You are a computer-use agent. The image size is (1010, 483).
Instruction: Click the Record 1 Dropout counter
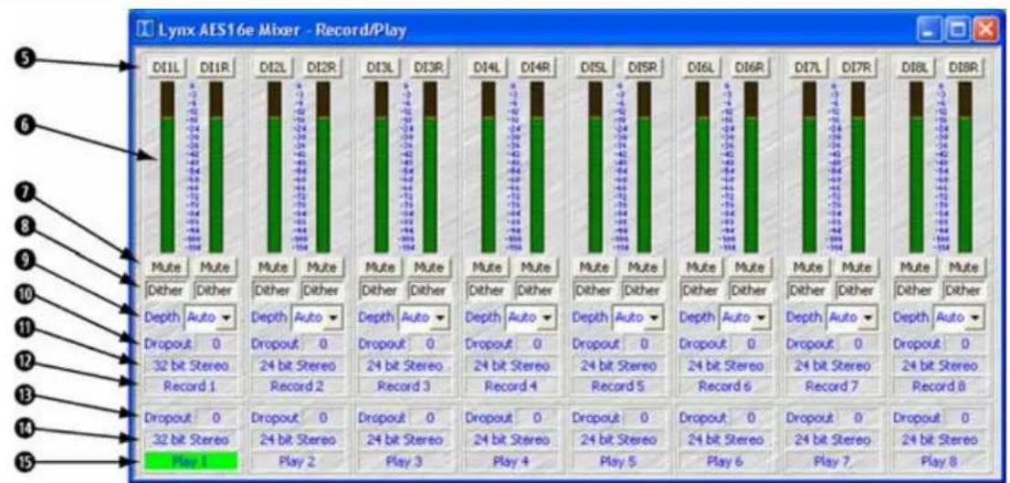[216, 344]
